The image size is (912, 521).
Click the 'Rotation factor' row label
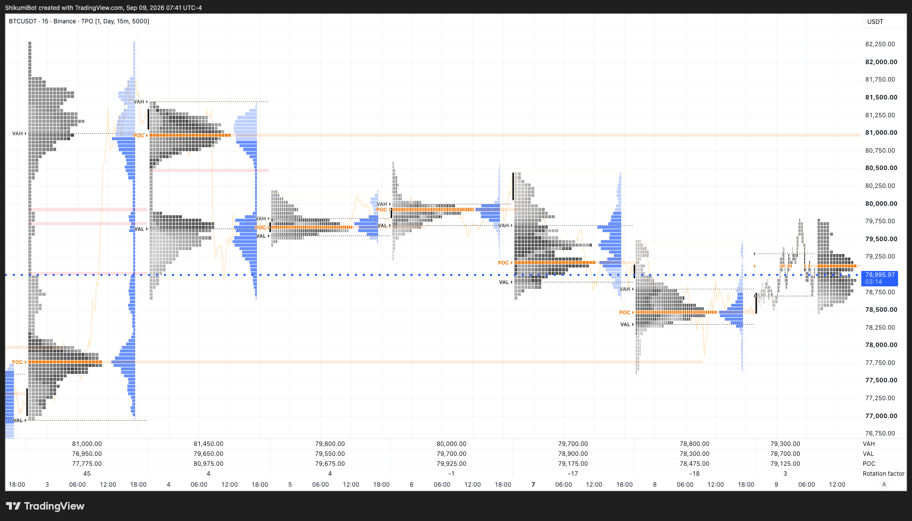pyautogui.click(x=884, y=474)
